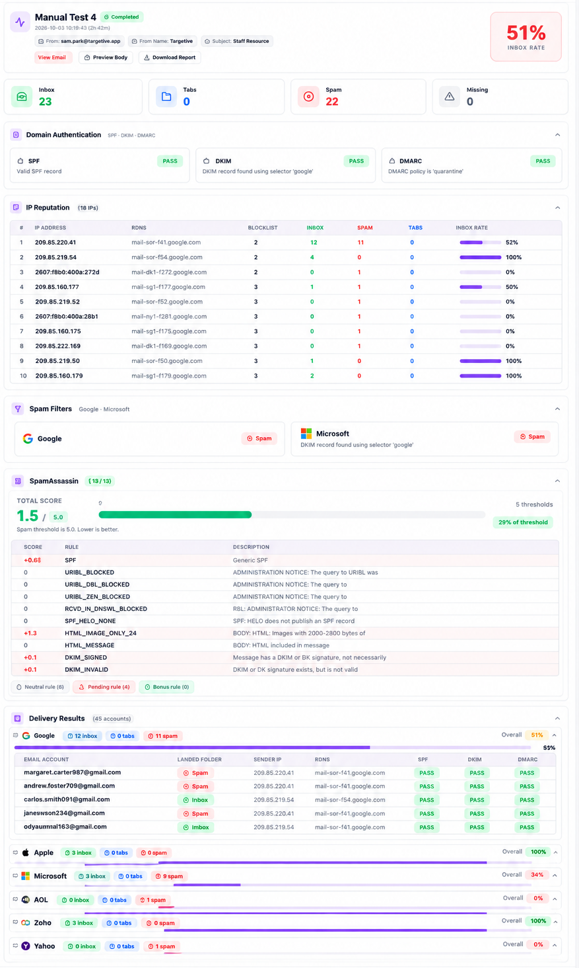Click the Completed status badge

click(121, 17)
